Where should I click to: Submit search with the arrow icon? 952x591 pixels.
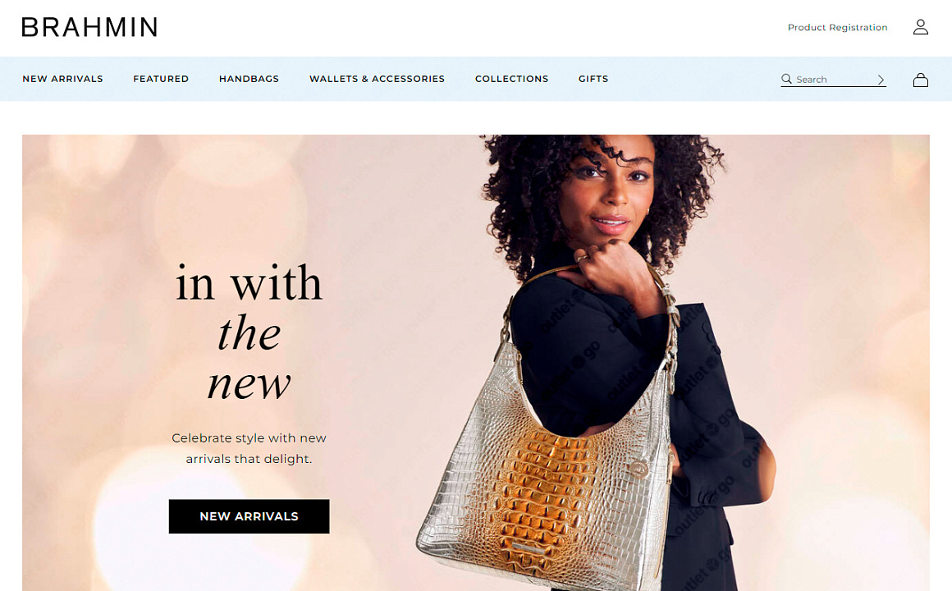click(881, 80)
